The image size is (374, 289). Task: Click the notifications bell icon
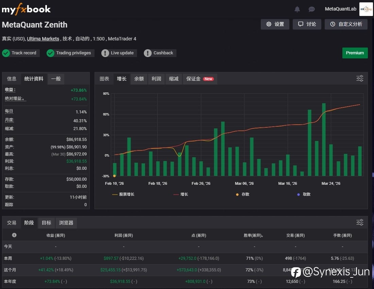click(x=297, y=9)
